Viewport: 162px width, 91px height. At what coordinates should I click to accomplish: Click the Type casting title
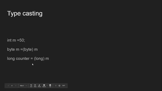coord(25,13)
